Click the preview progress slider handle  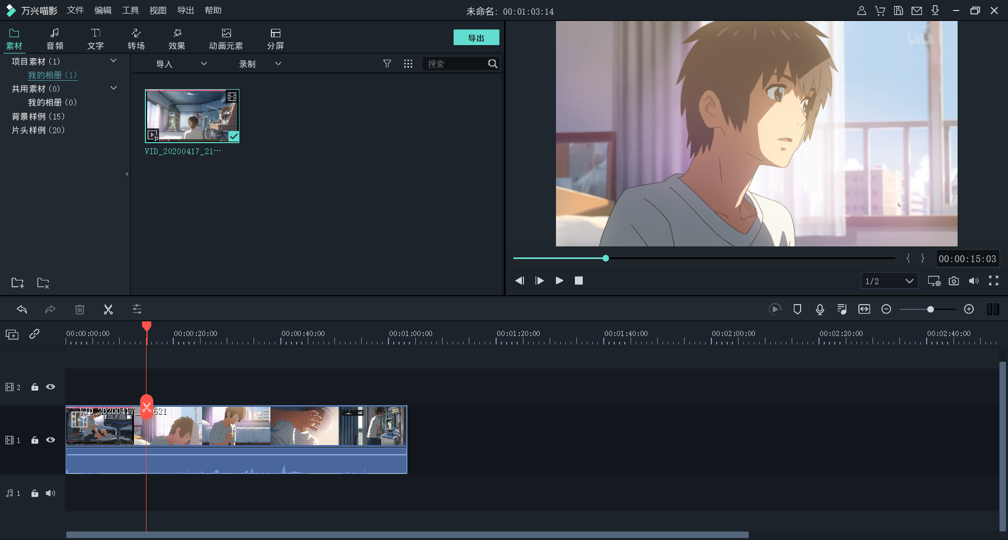coord(606,258)
